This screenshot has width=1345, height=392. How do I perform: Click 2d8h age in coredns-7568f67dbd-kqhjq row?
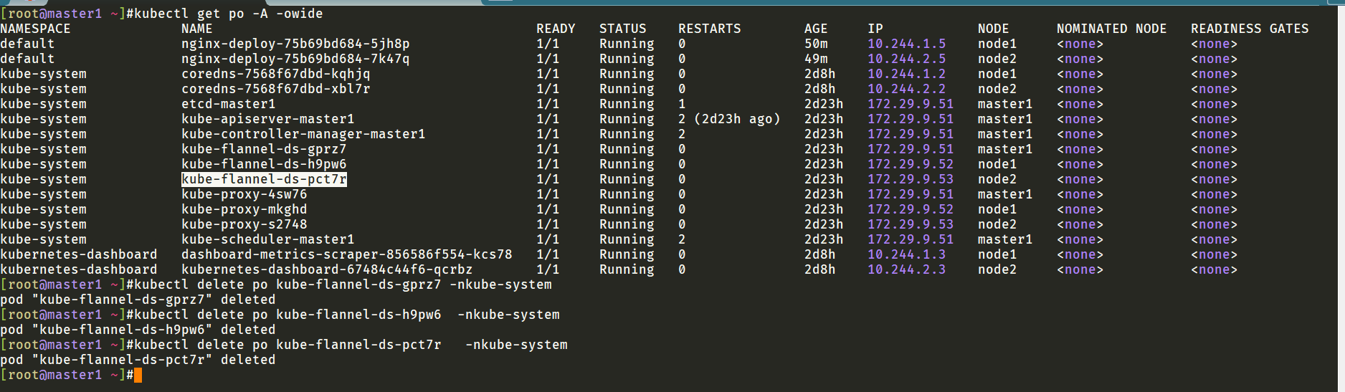(820, 74)
